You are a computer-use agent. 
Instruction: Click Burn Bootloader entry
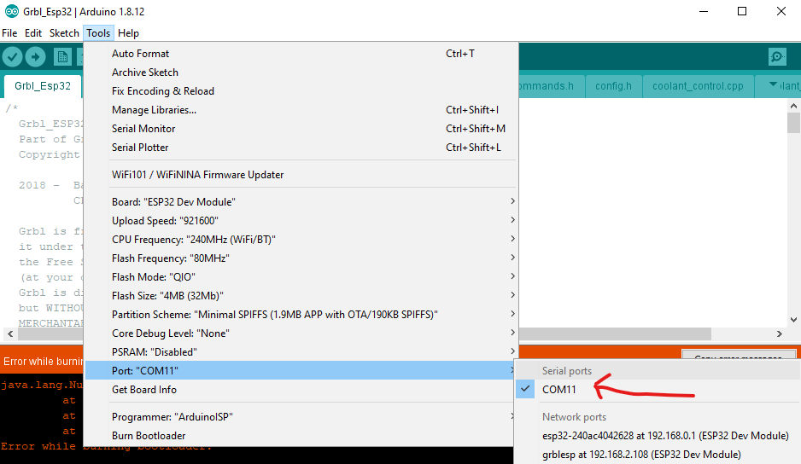[x=301, y=435]
